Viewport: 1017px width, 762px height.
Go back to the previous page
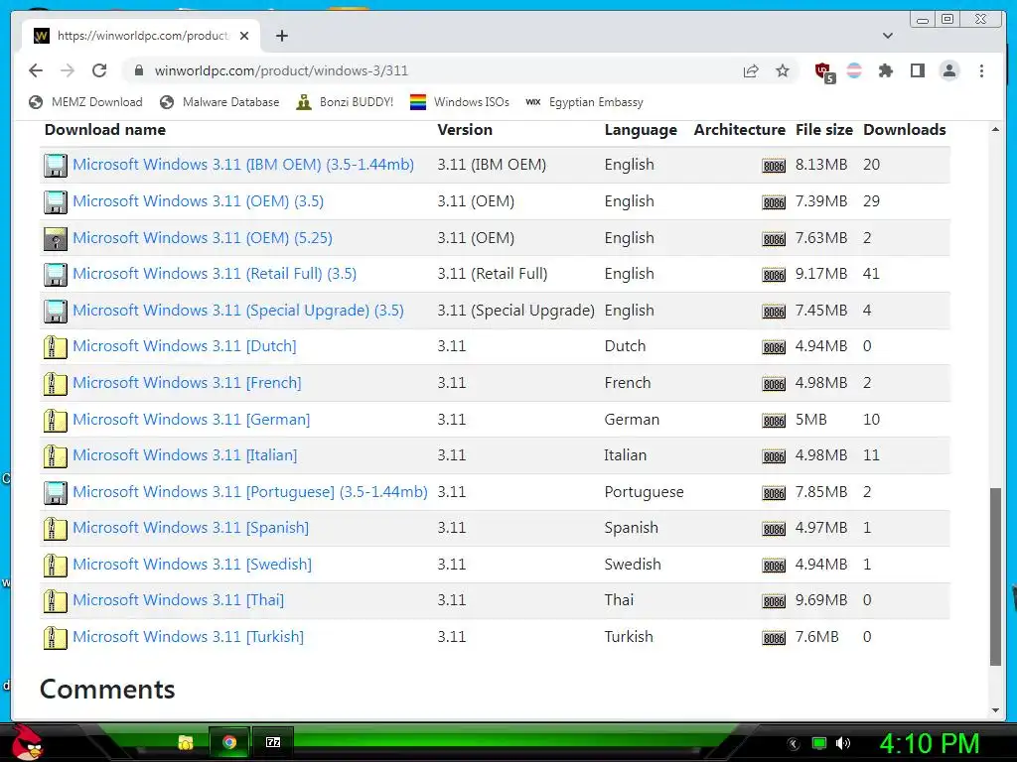tap(36, 70)
